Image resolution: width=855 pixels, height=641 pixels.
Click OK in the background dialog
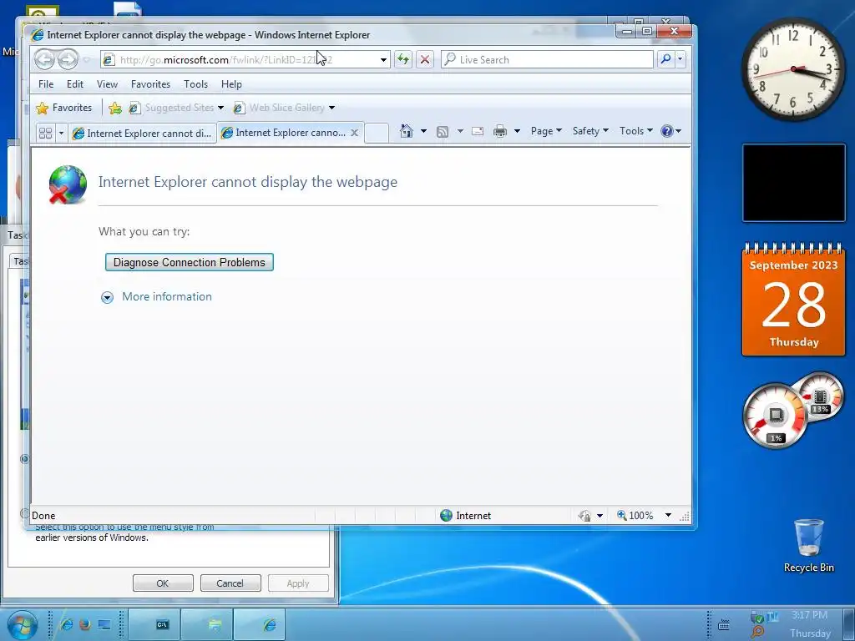point(163,583)
